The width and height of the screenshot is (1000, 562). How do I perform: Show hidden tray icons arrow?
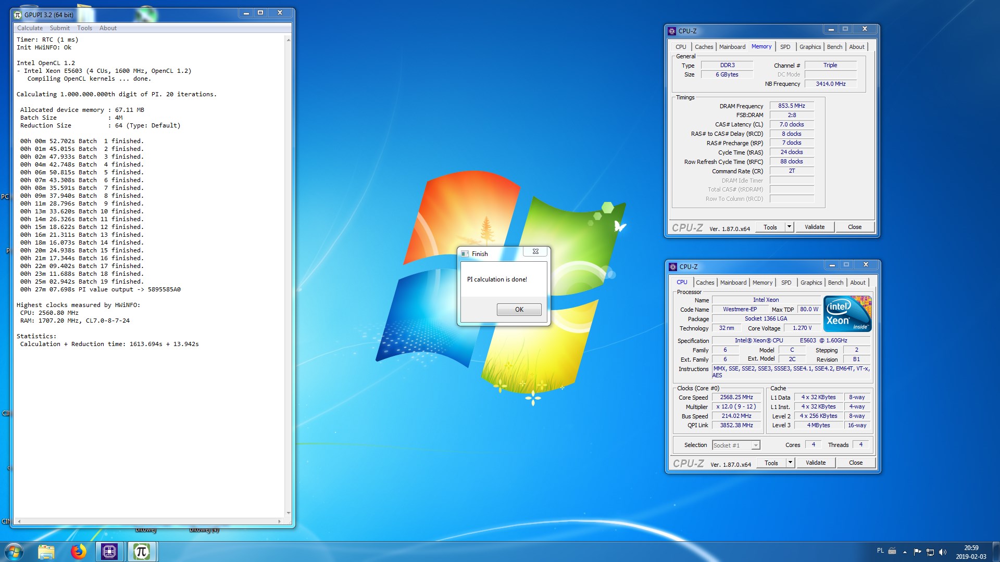tap(905, 552)
